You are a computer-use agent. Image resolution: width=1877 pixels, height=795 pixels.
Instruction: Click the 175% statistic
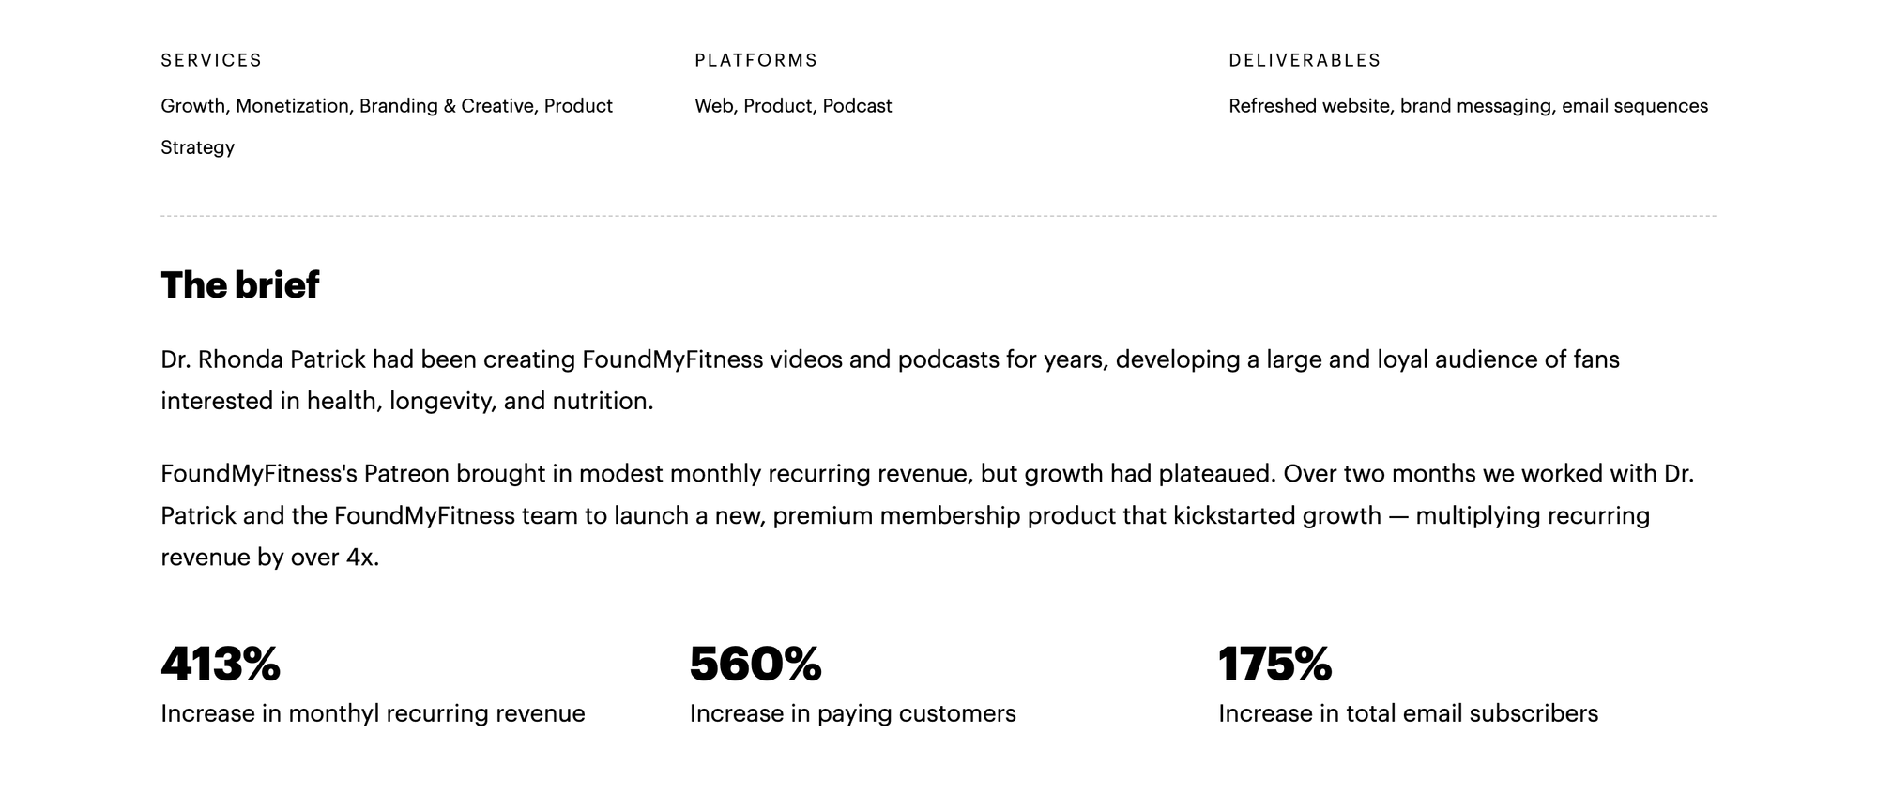pyautogui.click(x=1274, y=664)
